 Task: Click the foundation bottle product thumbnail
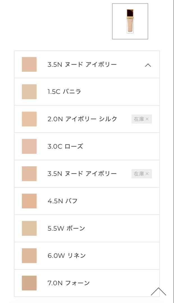tap(130, 21)
